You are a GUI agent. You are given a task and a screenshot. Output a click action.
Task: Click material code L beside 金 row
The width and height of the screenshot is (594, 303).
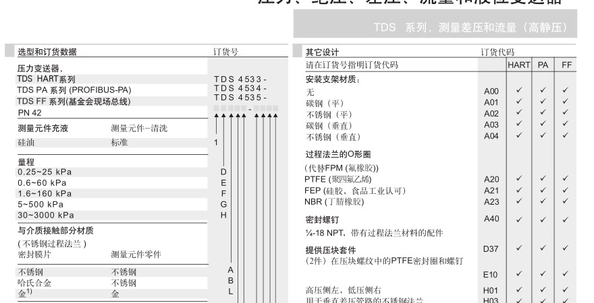231,292
